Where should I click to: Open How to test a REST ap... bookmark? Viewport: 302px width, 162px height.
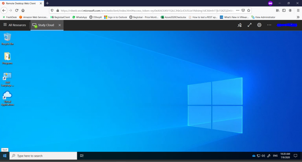tap(203, 17)
